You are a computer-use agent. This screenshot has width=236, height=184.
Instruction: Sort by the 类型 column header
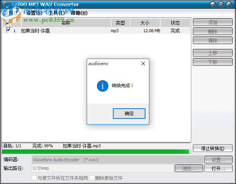tap(120, 23)
